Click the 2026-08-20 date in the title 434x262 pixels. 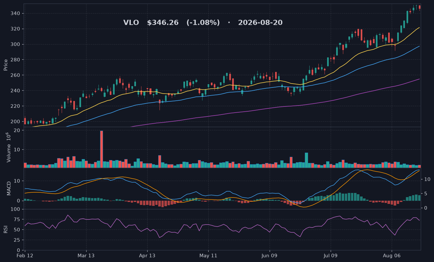tap(260, 23)
